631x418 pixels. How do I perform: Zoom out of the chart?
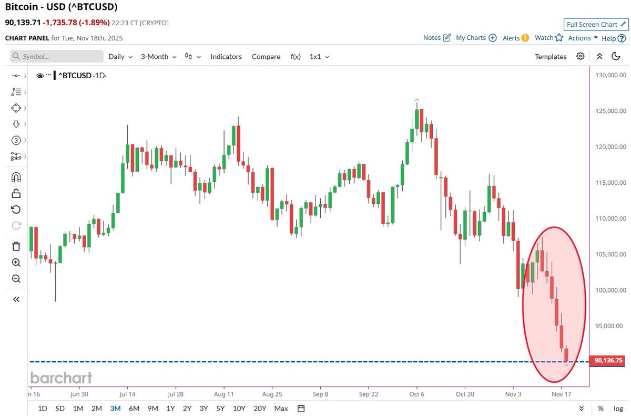tap(16, 279)
